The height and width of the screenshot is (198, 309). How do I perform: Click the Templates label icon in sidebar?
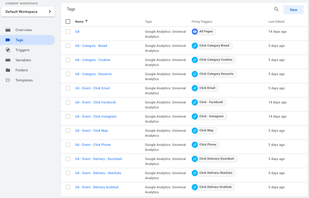click(8, 80)
